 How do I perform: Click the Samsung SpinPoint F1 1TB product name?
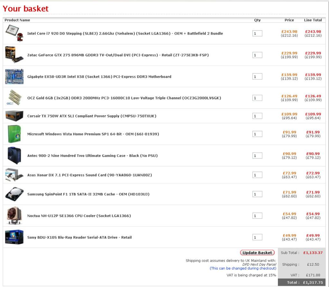pos(88,194)
